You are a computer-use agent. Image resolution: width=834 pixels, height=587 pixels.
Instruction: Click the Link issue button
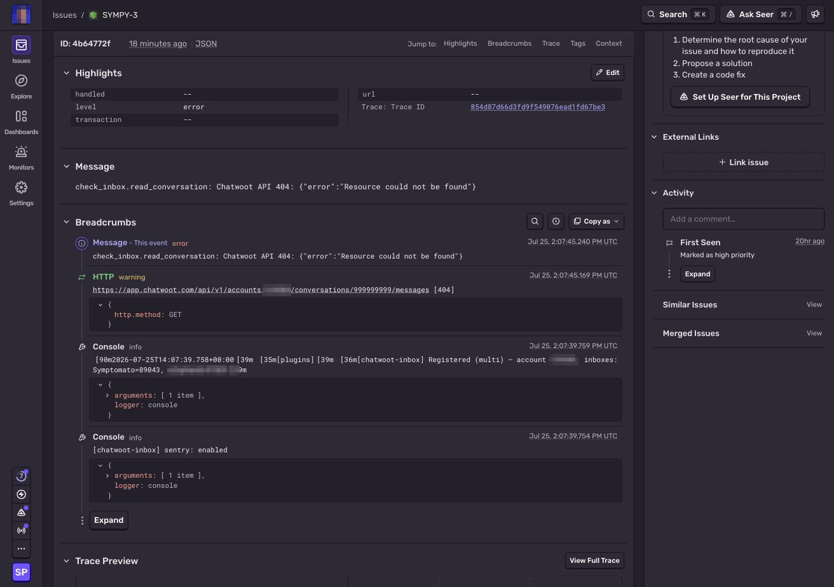click(744, 162)
